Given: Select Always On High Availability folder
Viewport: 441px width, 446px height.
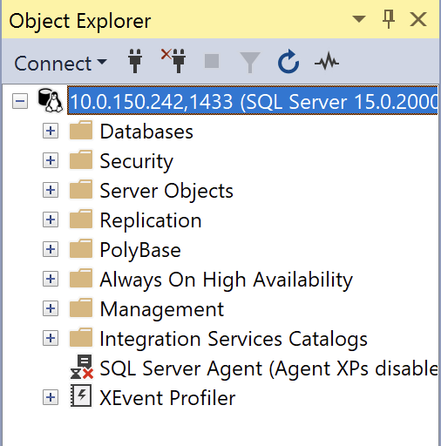Looking at the screenshot, I should [226, 280].
